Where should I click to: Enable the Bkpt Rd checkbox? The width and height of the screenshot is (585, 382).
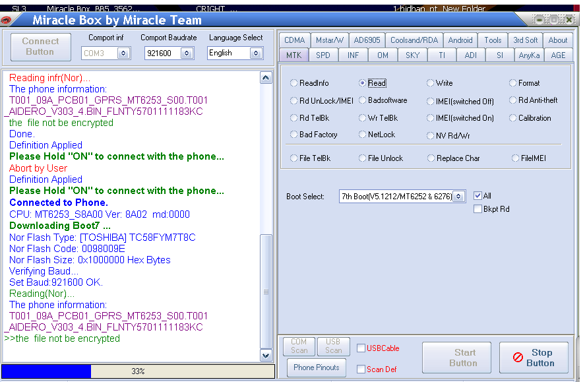[x=477, y=209]
